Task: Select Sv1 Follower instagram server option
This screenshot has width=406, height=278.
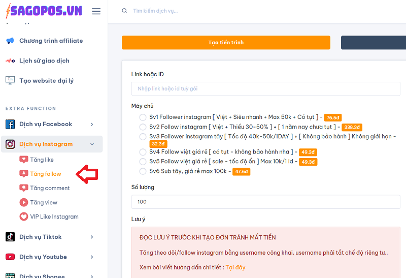Action: 143,117
